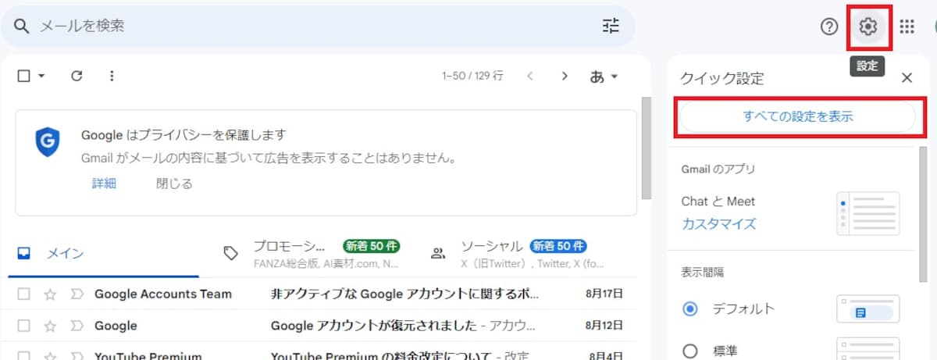
Task: Click すべての設定を表示 button
Action: [797, 116]
